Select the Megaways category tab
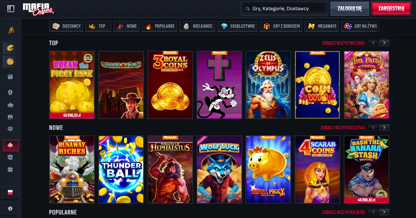Viewport: 416px width, 218px height. [322, 26]
